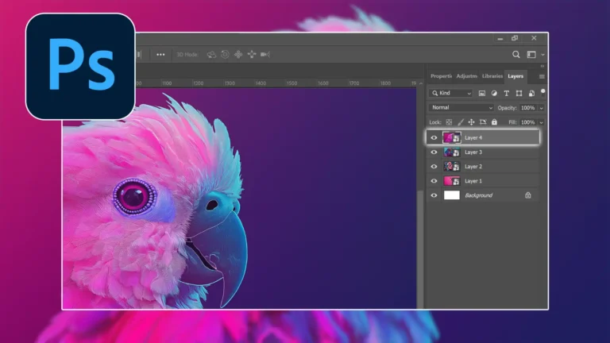This screenshot has width=610, height=343.
Task: Click the workspace switcher icon
Action: coord(531,55)
